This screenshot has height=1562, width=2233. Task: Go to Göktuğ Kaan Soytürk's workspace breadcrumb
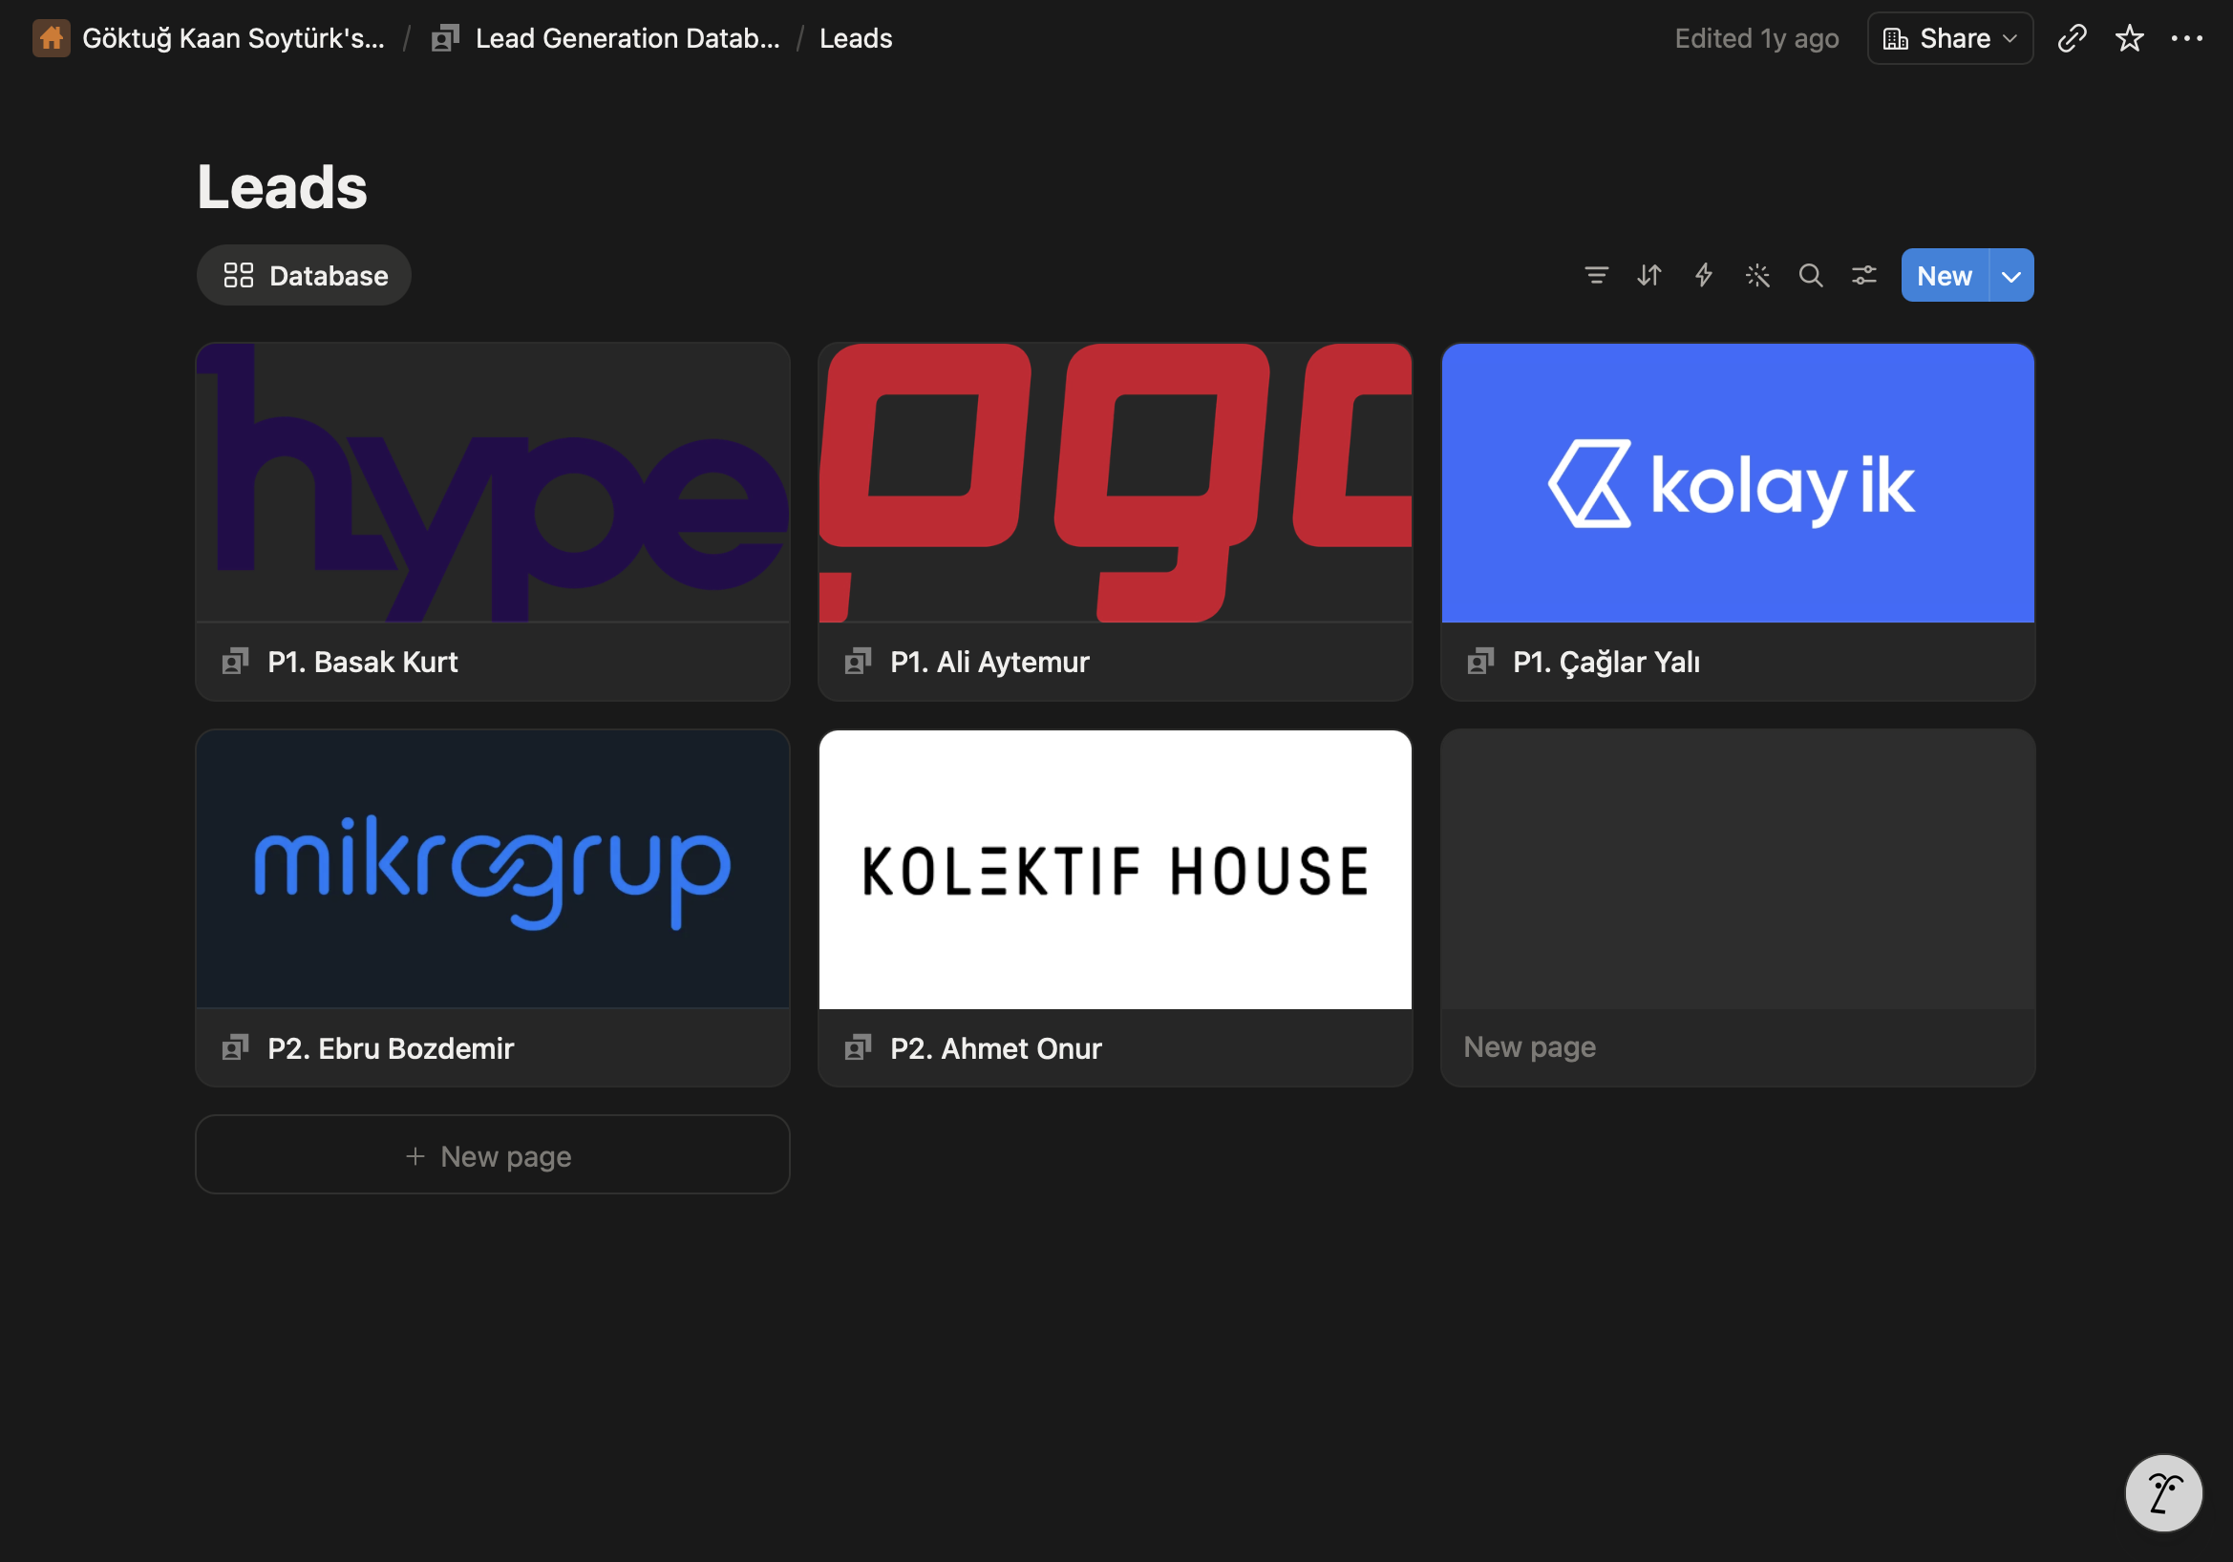pyautogui.click(x=233, y=39)
